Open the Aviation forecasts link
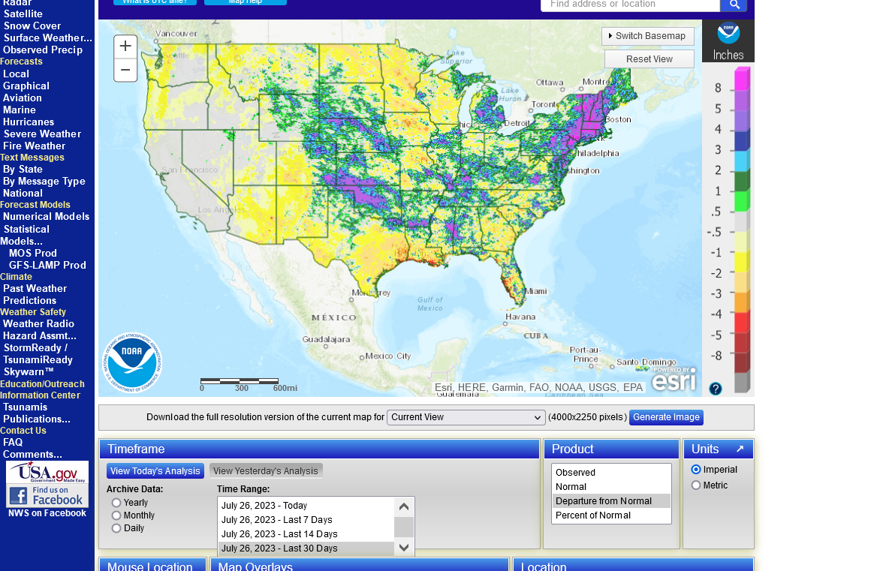The height and width of the screenshot is (571, 871). pos(23,98)
